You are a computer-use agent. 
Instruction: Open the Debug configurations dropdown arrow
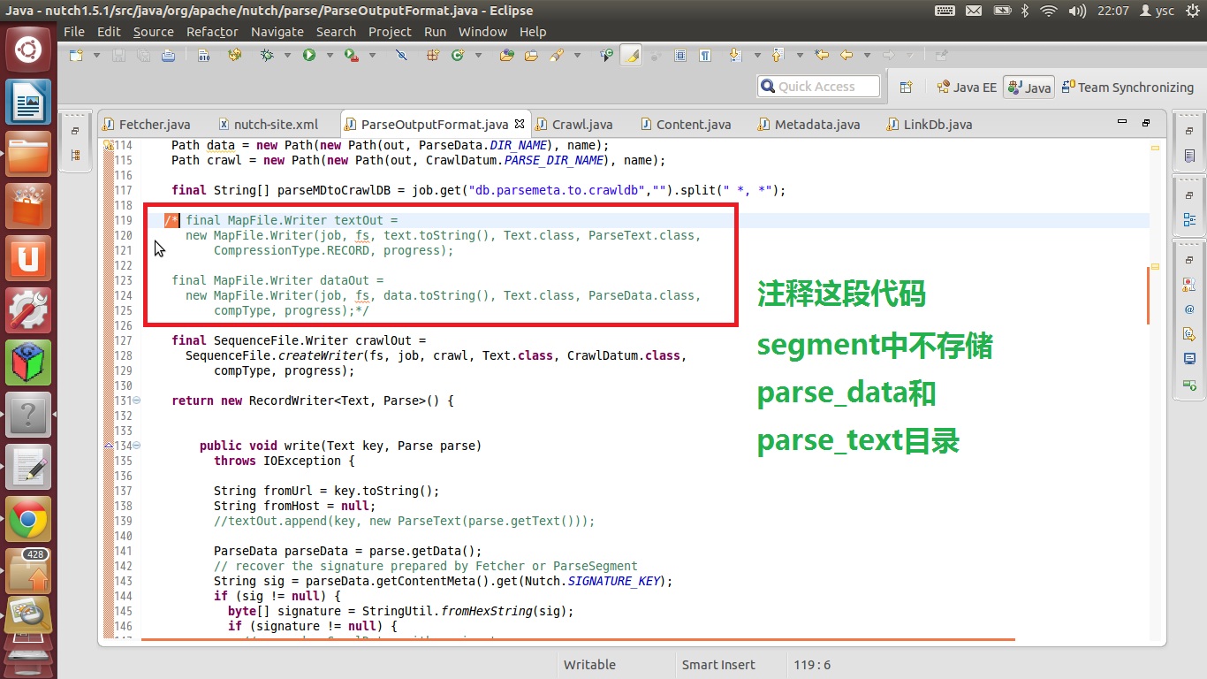click(x=287, y=55)
